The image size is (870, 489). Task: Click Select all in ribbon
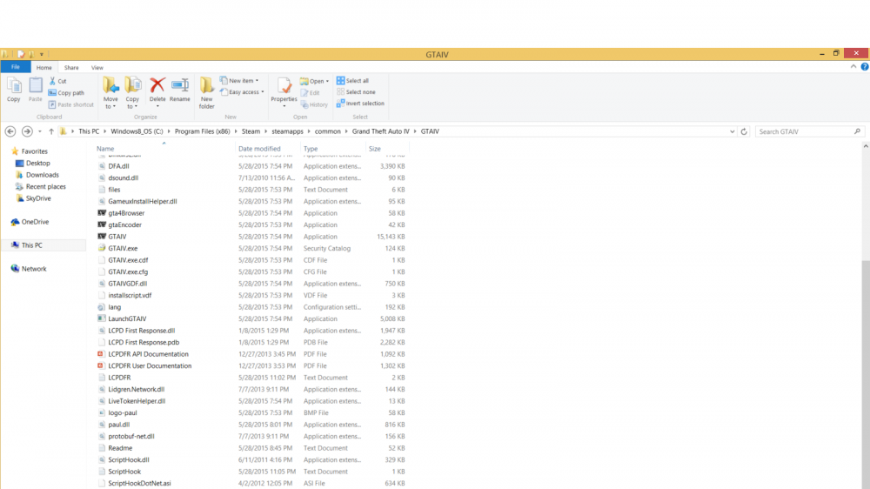tap(353, 81)
